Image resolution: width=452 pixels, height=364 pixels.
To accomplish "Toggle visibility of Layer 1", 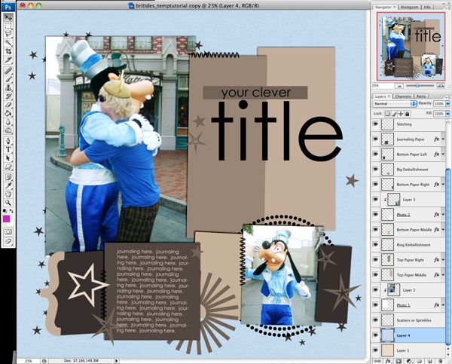I will [375, 350].
